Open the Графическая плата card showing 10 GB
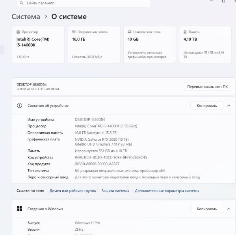236x235 pixels. click(150, 45)
